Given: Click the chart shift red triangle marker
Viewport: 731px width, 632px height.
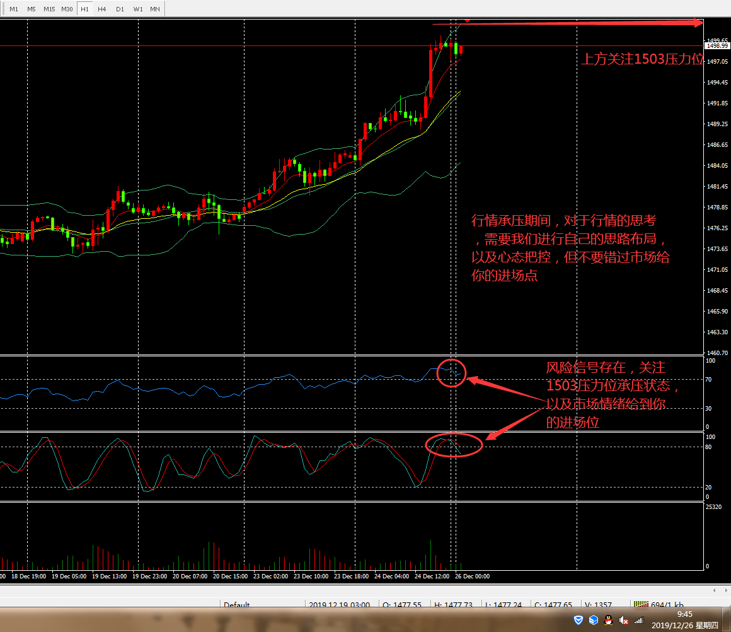Looking at the screenshot, I should click(467, 21).
